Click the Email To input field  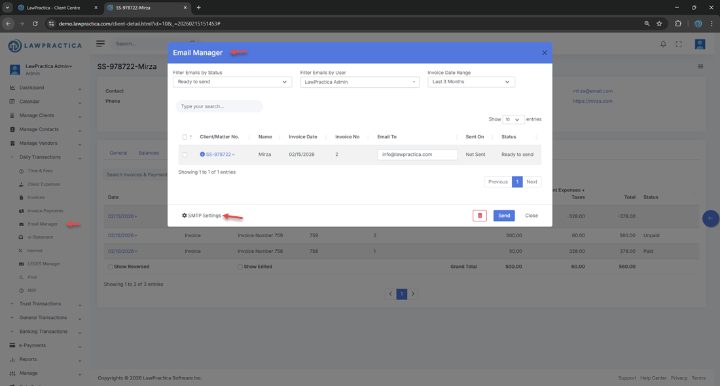point(417,155)
